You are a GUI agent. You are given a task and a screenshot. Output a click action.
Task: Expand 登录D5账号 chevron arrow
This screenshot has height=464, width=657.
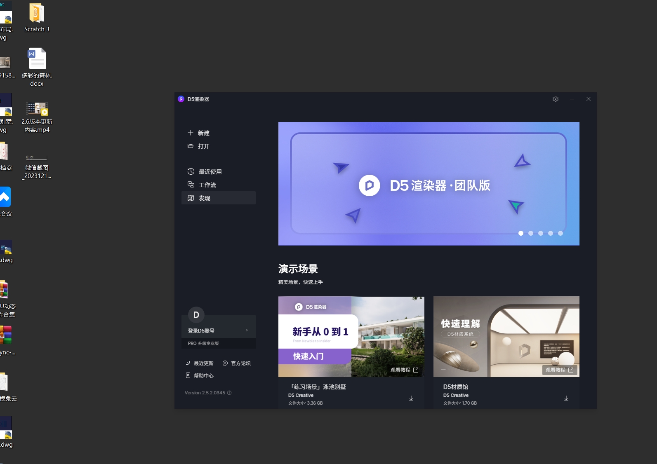247,330
